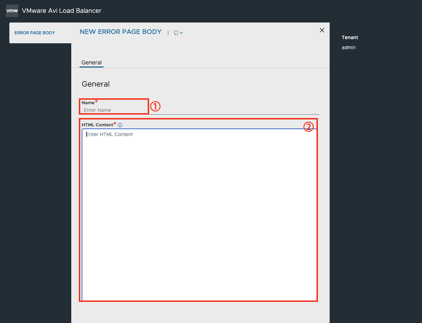Click into the HTML Content text area
The height and width of the screenshot is (323, 422).
pos(200,215)
